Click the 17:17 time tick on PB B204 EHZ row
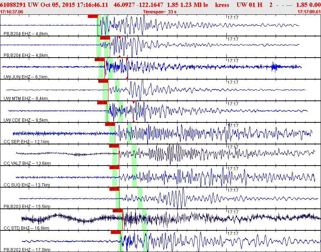Viewport: 321px width, 252px height. click(x=233, y=18)
